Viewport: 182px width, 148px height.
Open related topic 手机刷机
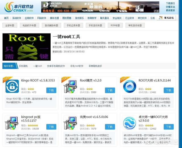pyautogui.click(x=23, y=66)
